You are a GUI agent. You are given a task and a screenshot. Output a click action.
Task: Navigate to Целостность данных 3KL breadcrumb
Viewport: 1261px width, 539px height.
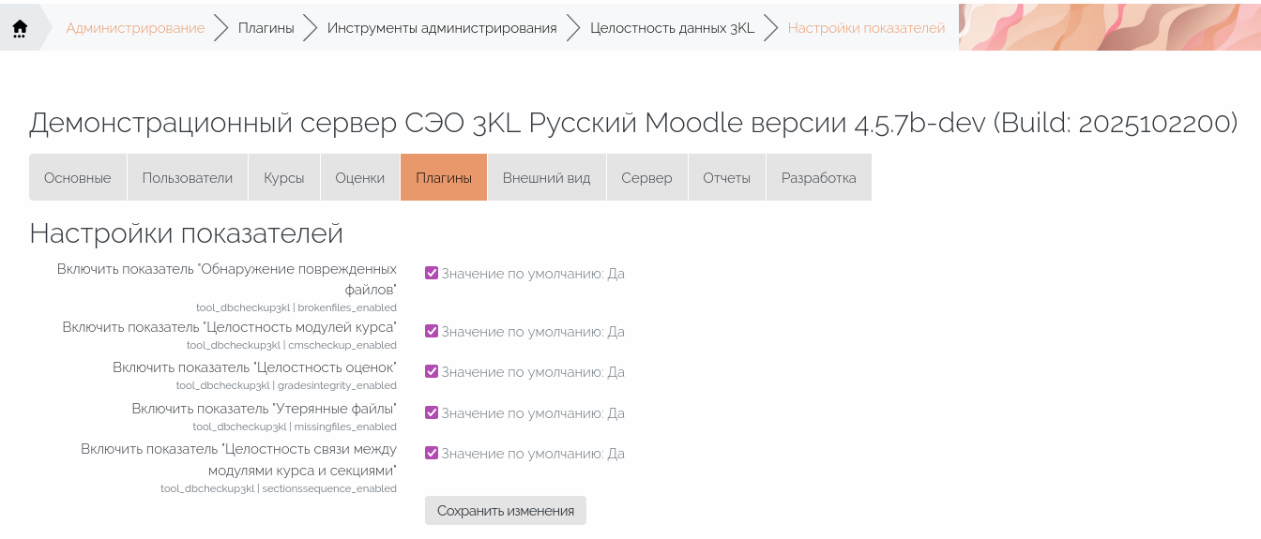[672, 28]
